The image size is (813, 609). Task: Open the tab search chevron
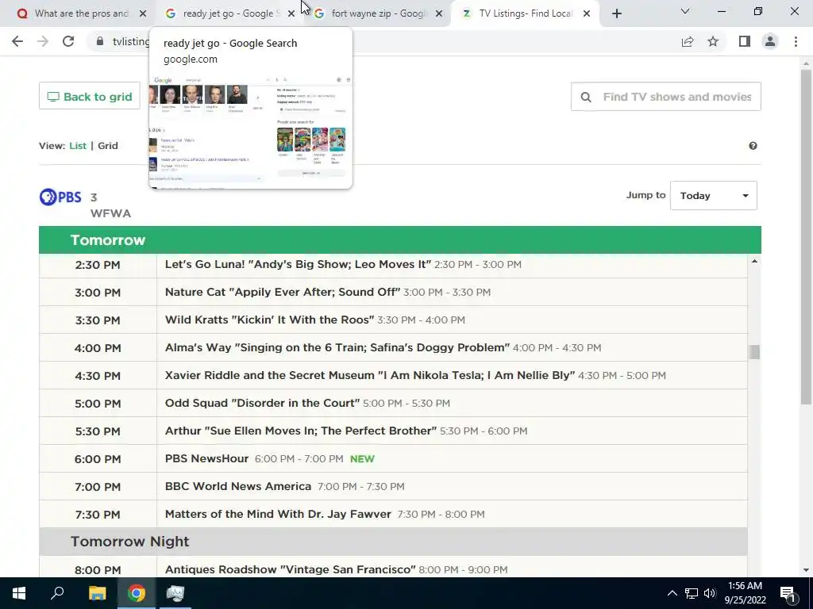point(685,11)
